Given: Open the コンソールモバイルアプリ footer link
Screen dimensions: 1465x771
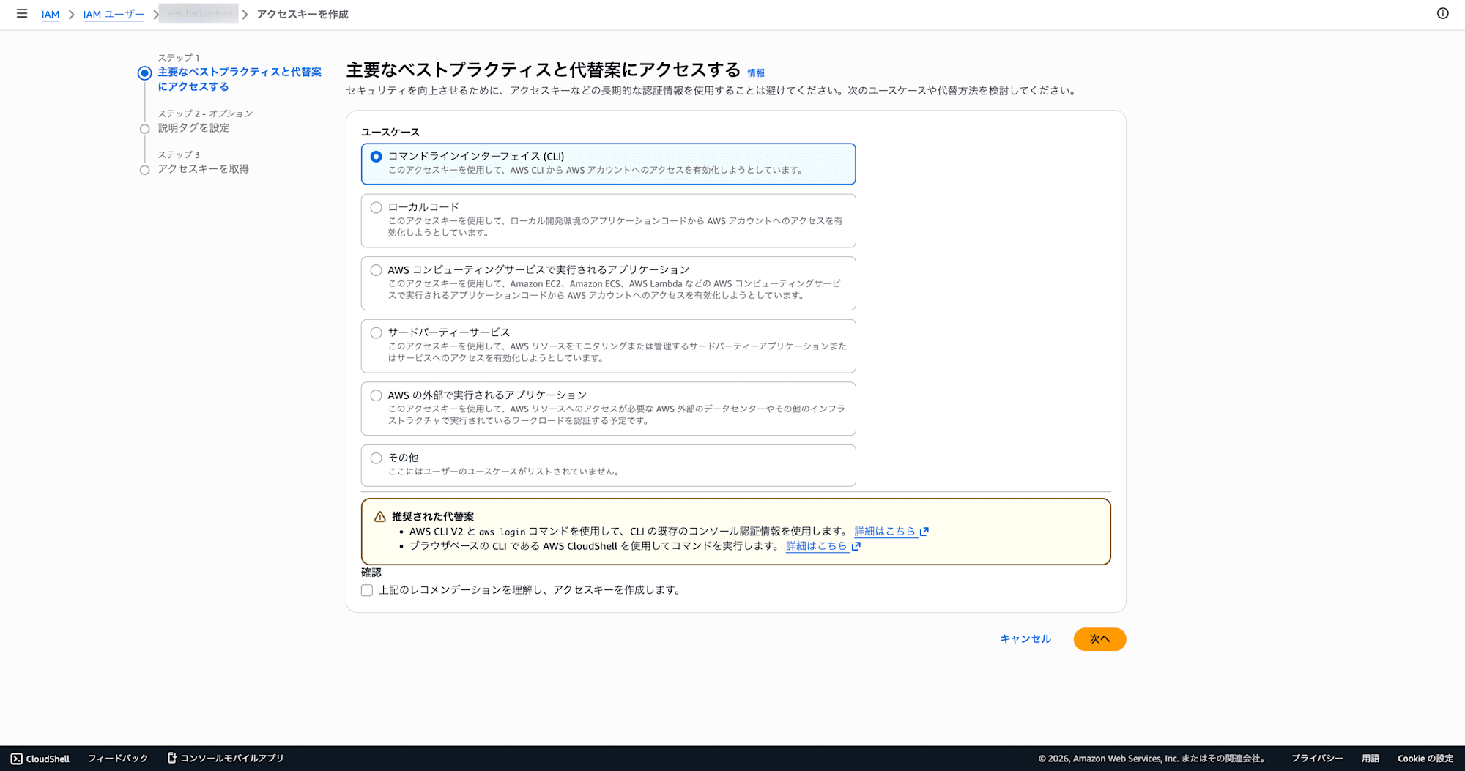Looking at the screenshot, I should [x=226, y=759].
